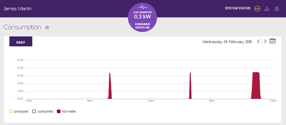This screenshot has height=125, width=286.
Task: Click the system status circle indicator icon
Action: [257, 9]
